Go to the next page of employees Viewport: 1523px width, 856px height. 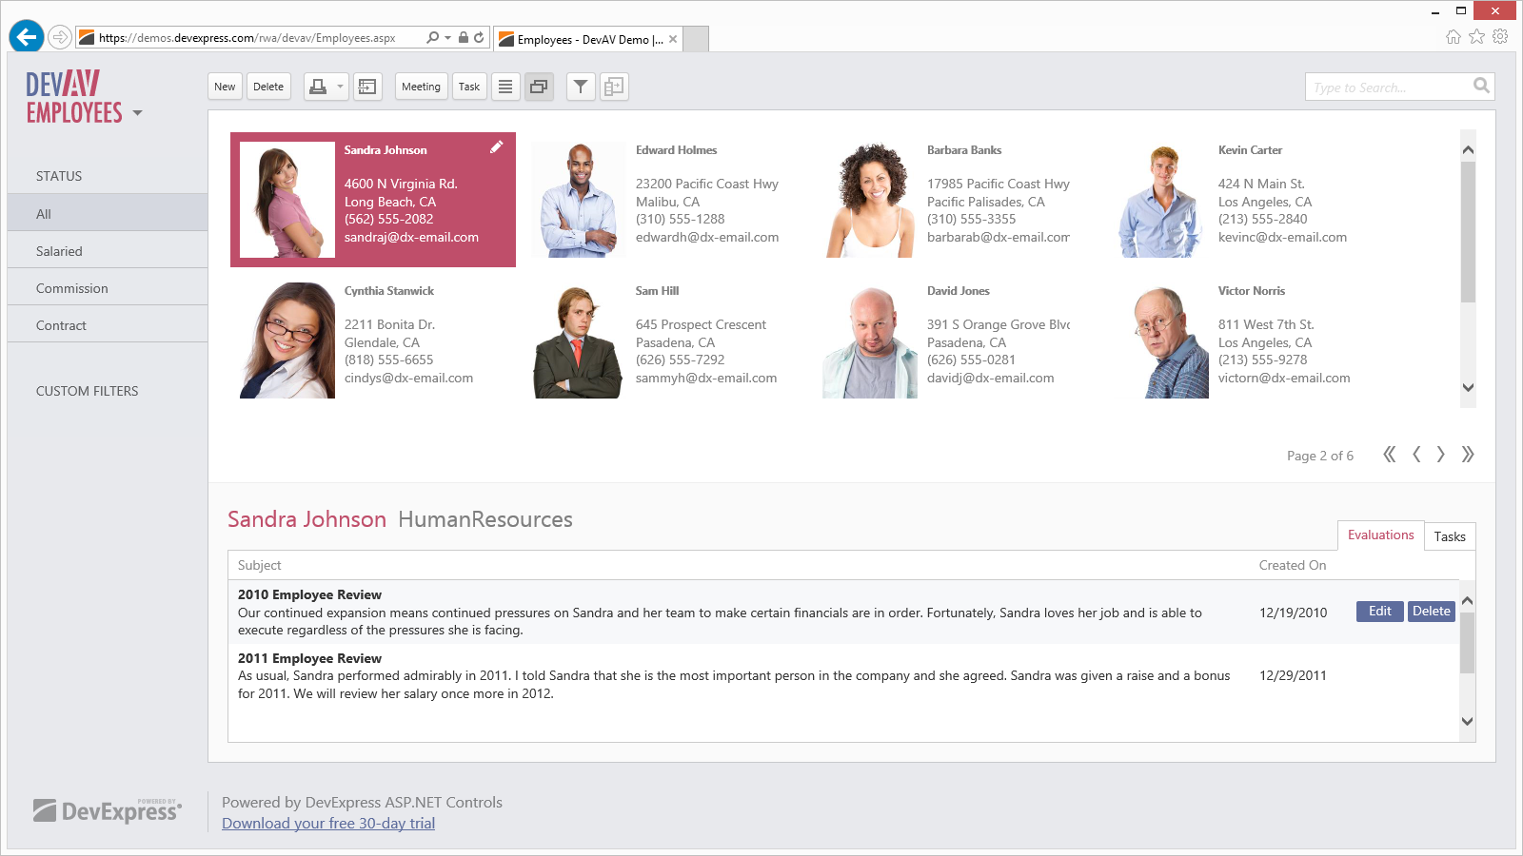[1441, 455]
